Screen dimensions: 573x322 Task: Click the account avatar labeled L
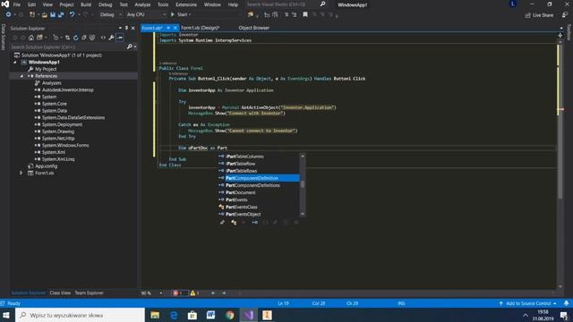(x=513, y=4)
